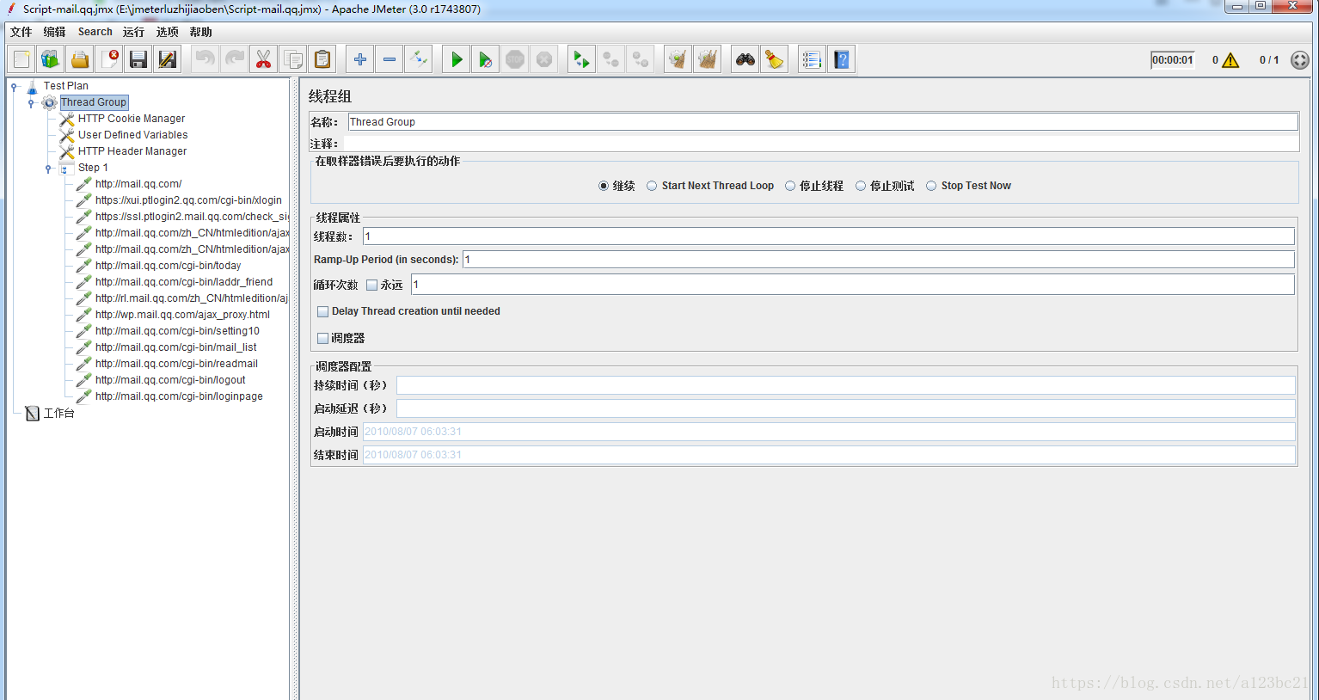Select User Defined Variables in tree
The image size is (1319, 700).
133,135
